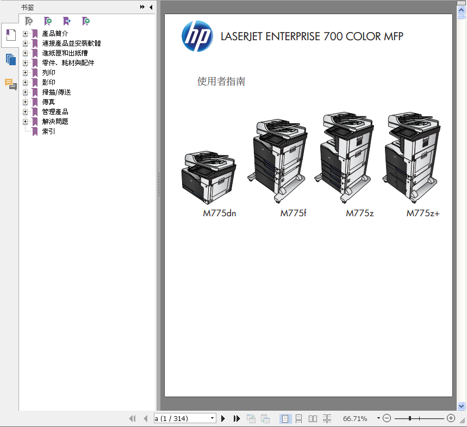Click the bookmark options dropdown icon
The height and width of the screenshot is (427, 467).
click(x=86, y=21)
